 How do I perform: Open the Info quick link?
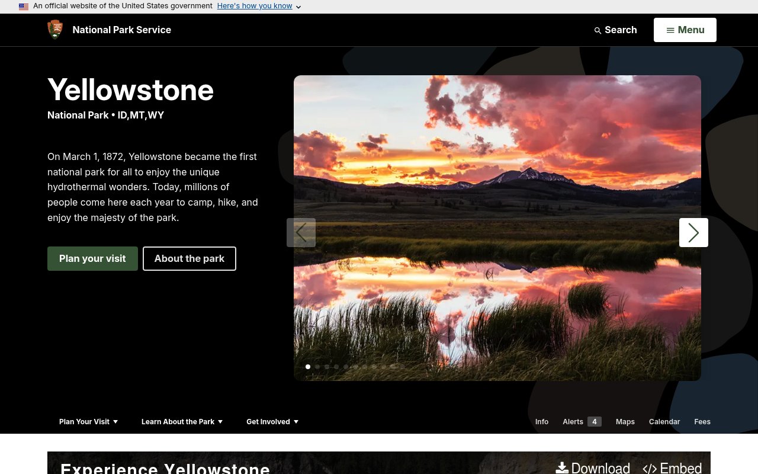pyautogui.click(x=542, y=422)
